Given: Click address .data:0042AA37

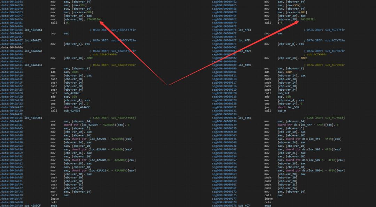Looking at the screenshot, I should [x=11, y=107].
